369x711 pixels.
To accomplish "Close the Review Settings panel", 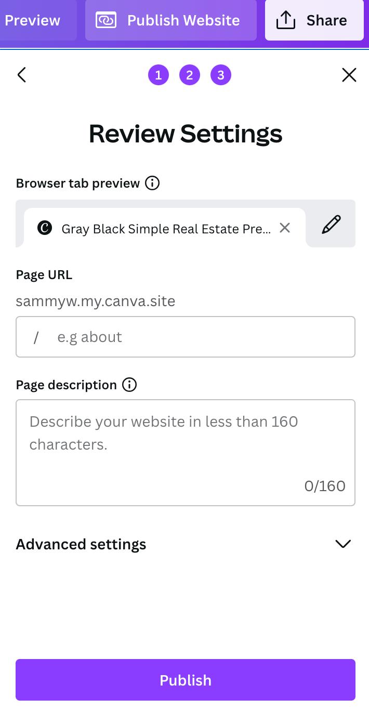I will point(349,75).
